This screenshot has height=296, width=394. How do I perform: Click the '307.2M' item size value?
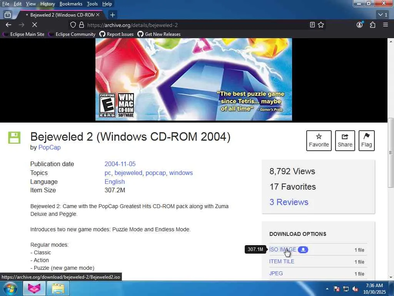tap(115, 190)
